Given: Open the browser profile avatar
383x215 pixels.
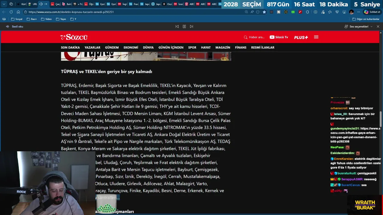Looking at the screenshot, I should point(351,12).
